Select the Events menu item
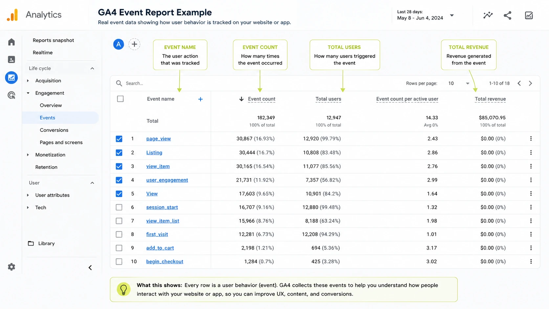The width and height of the screenshot is (549, 309). (x=60, y=118)
